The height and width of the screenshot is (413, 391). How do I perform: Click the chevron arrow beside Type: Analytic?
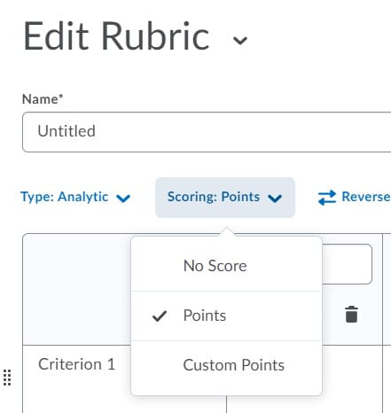pyautogui.click(x=123, y=199)
